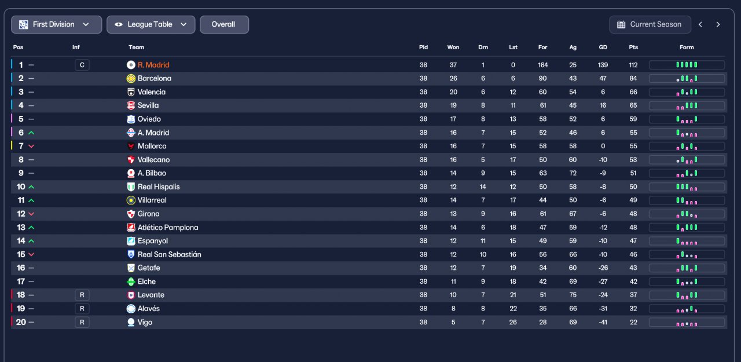
Task: Go to previous season with left arrow
Action: click(700, 24)
